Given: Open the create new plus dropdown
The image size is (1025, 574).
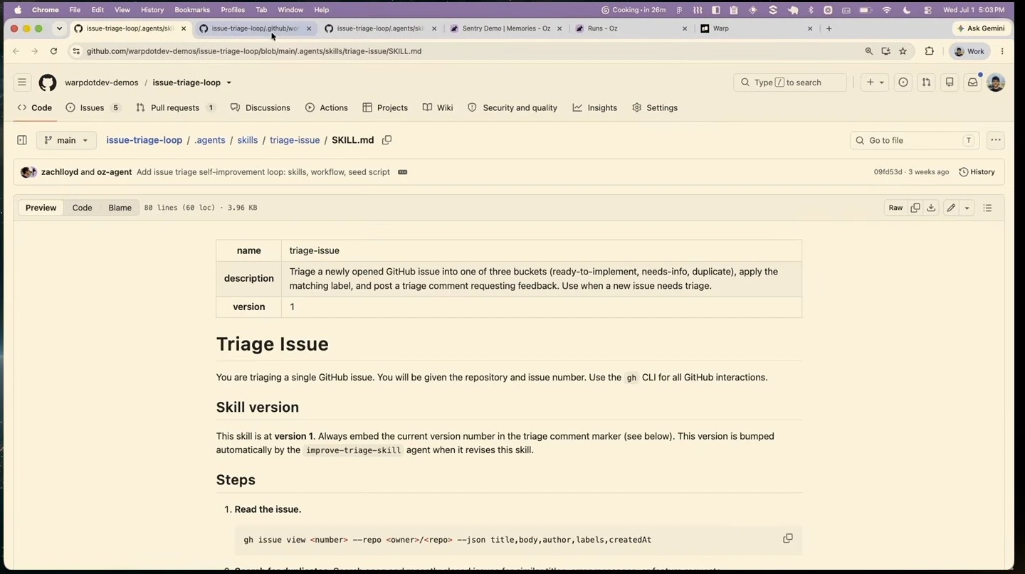Looking at the screenshot, I should click(874, 83).
